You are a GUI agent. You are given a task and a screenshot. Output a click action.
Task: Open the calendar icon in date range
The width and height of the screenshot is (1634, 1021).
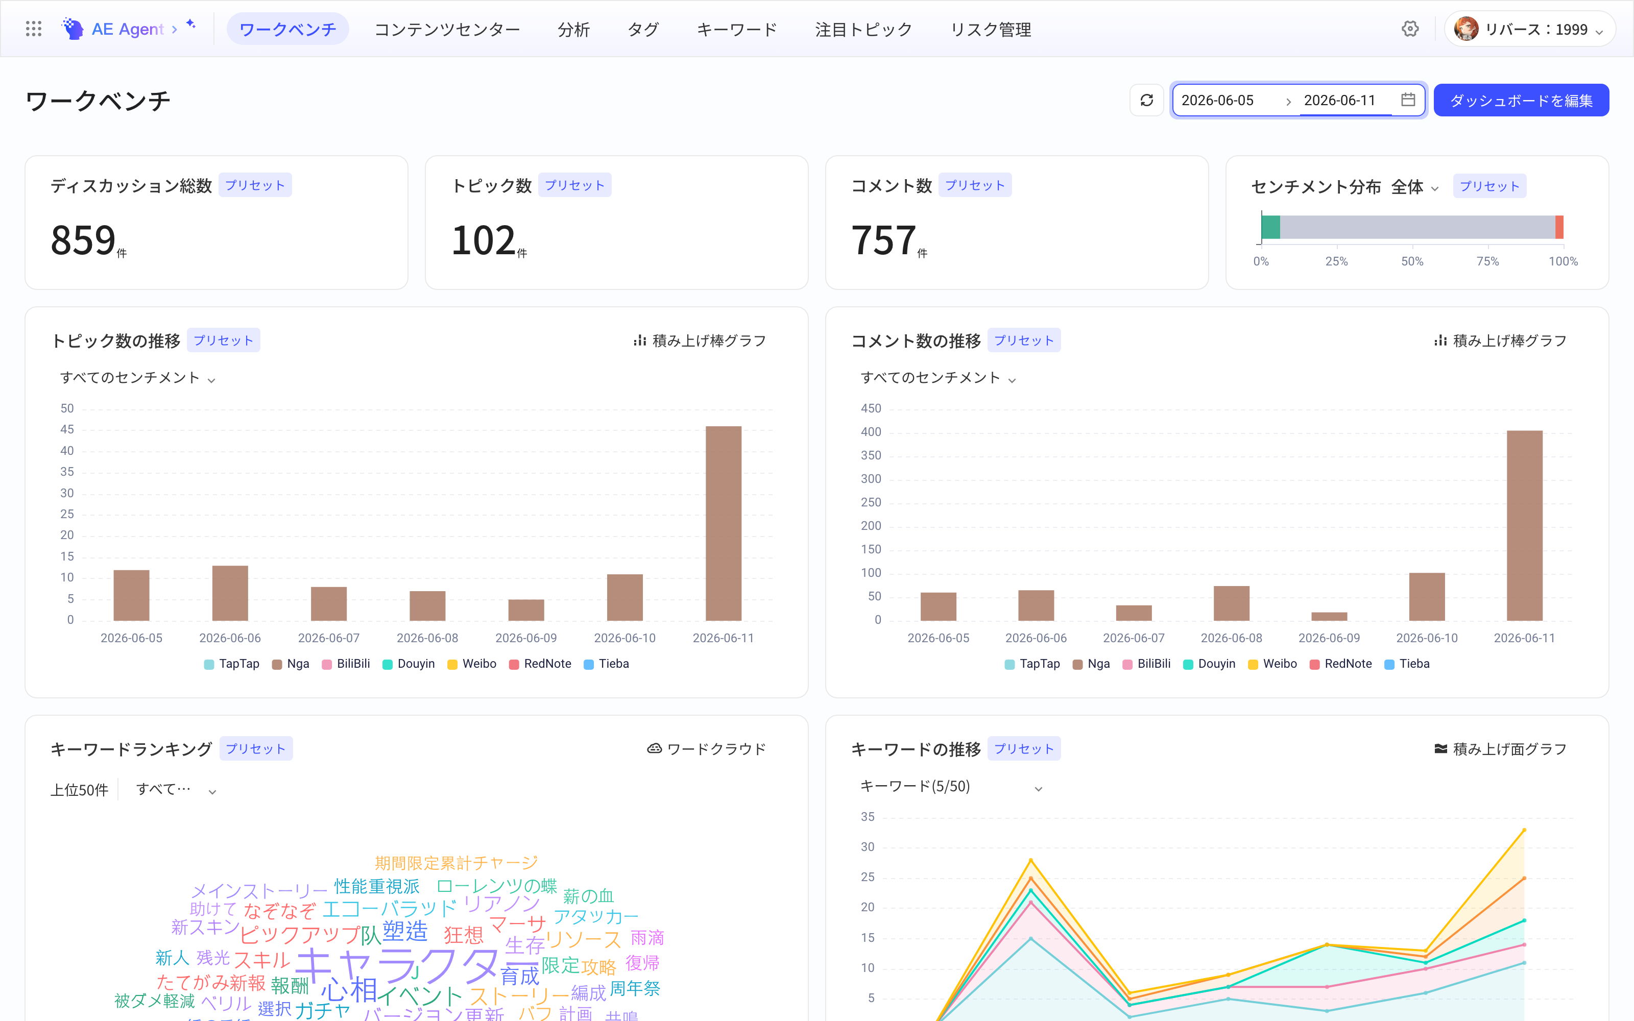pyautogui.click(x=1408, y=100)
